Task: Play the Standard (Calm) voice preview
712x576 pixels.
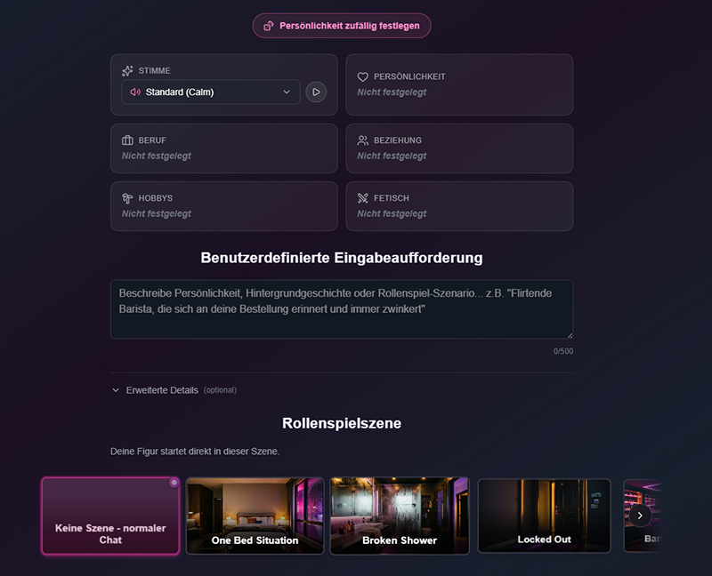Action: pos(316,92)
